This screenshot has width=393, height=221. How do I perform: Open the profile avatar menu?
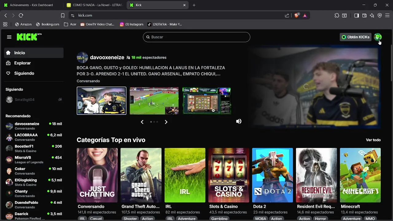click(378, 37)
